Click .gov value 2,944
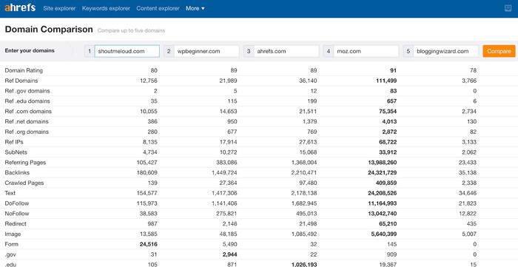 [x=229, y=254]
